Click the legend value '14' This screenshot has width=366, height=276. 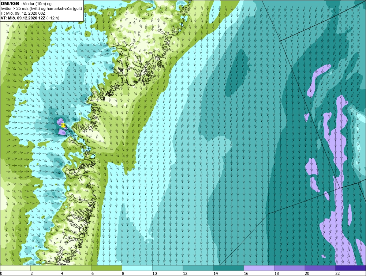(216, 273)
